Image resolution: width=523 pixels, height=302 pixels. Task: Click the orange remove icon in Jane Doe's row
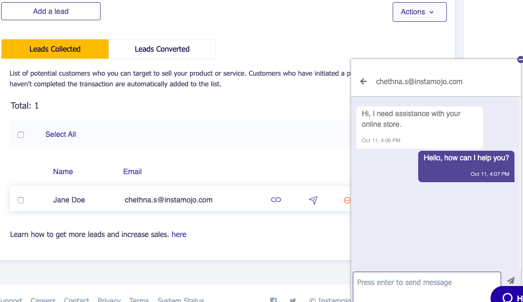point(347,200)
